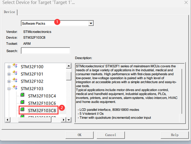Click the Search input field

click(45, 51)
